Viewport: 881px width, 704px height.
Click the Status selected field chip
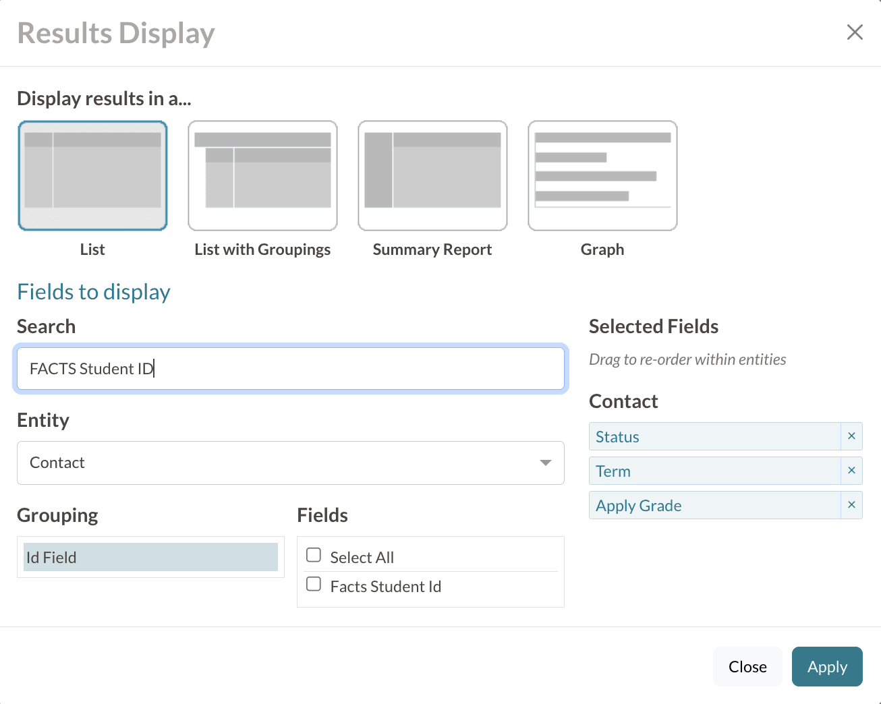[x=714, y=437]
